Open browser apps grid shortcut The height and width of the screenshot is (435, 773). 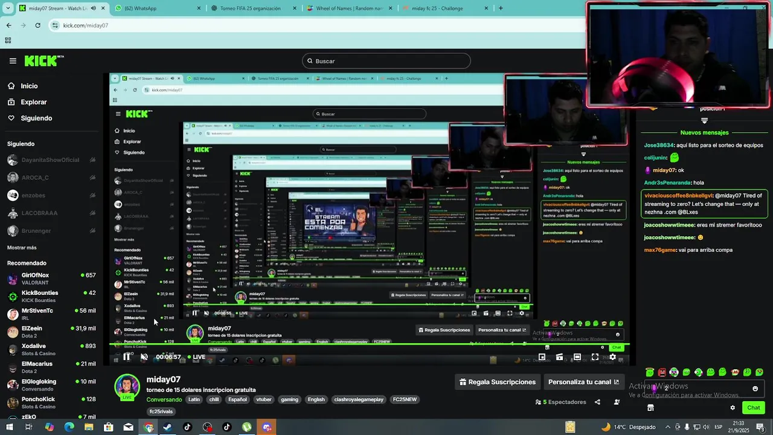click(x=8, y=40)
